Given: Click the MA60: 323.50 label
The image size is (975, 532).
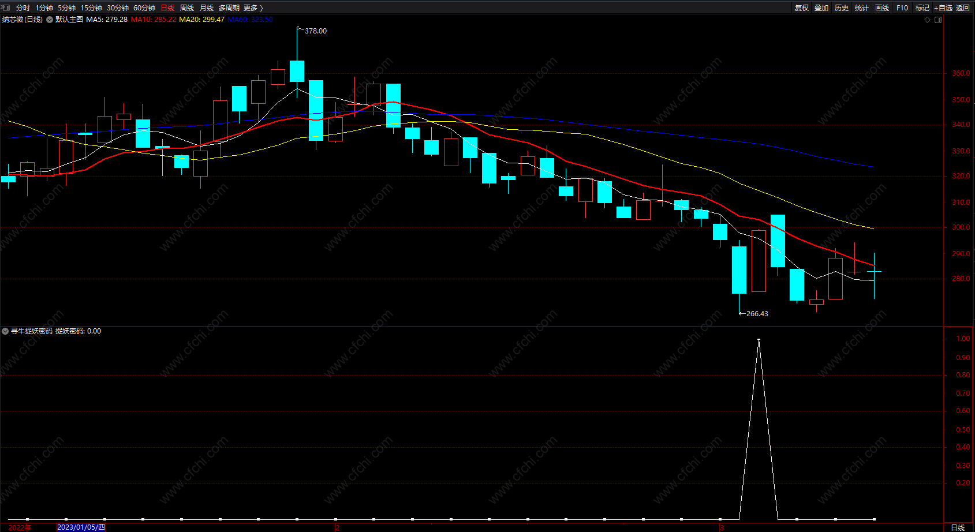Looking at the screenshot, I should [x=250, y=20].
